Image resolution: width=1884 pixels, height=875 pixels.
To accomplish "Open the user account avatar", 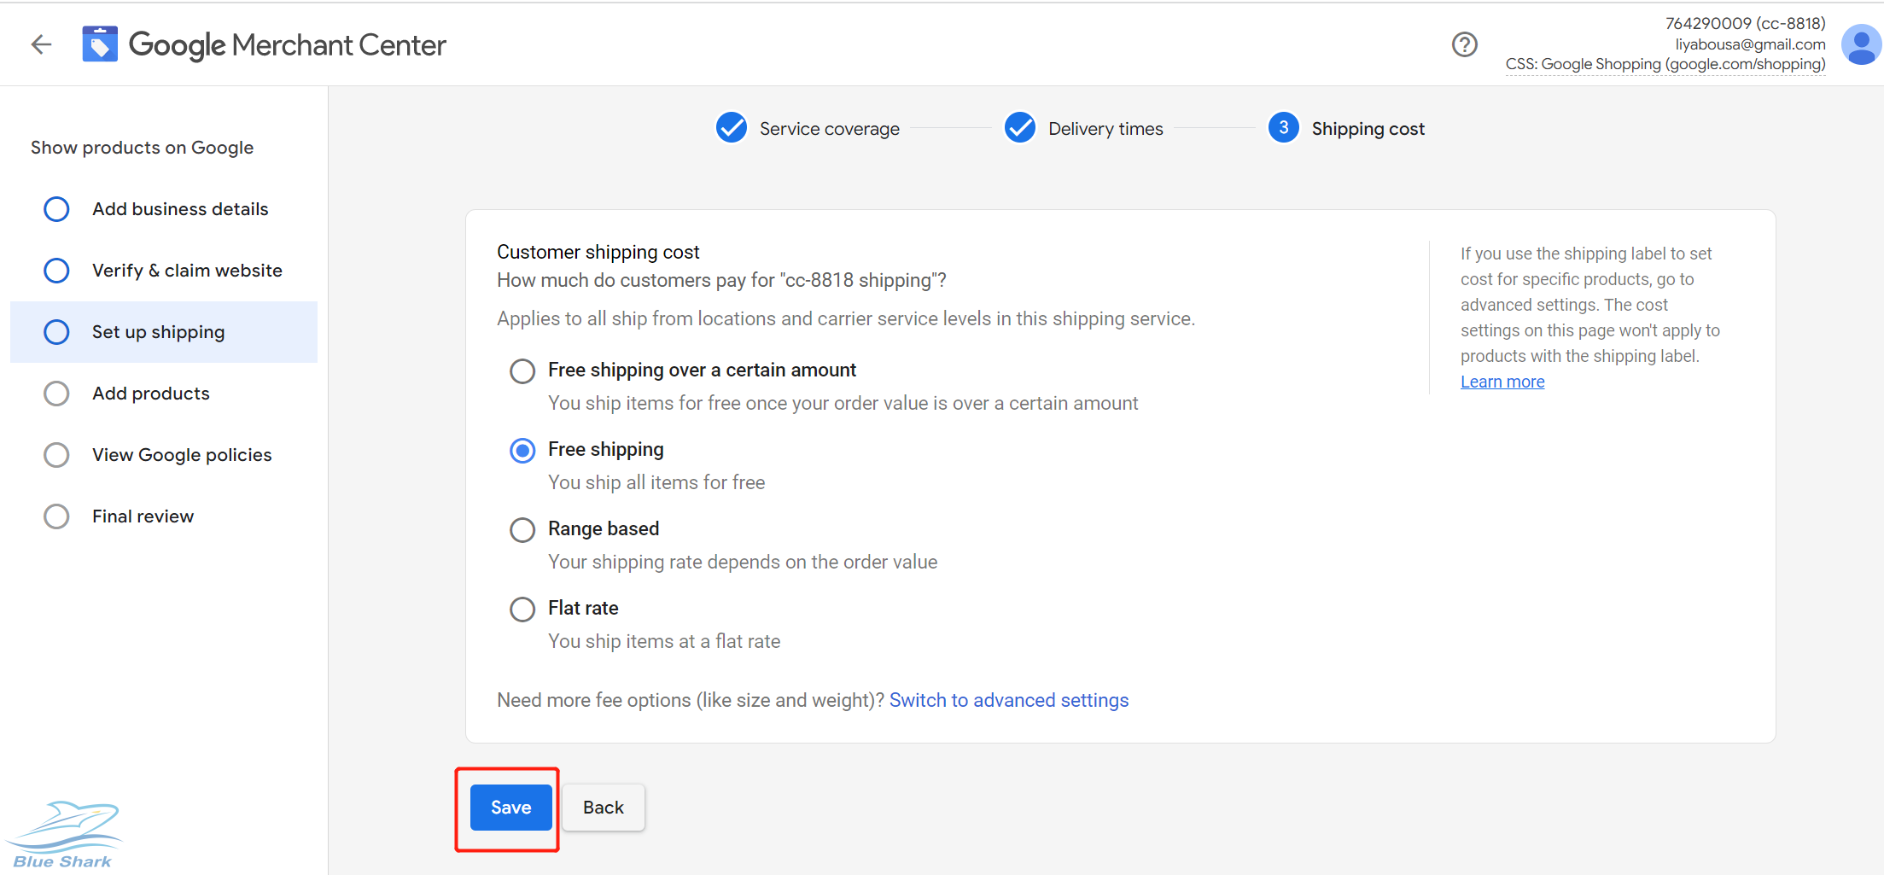I will (1861, 44).
